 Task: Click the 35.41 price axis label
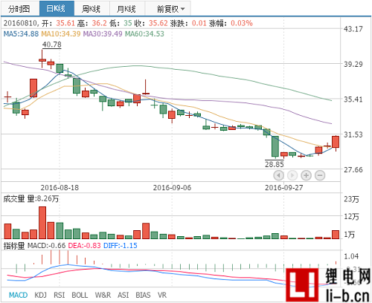(x=353, y=100)
